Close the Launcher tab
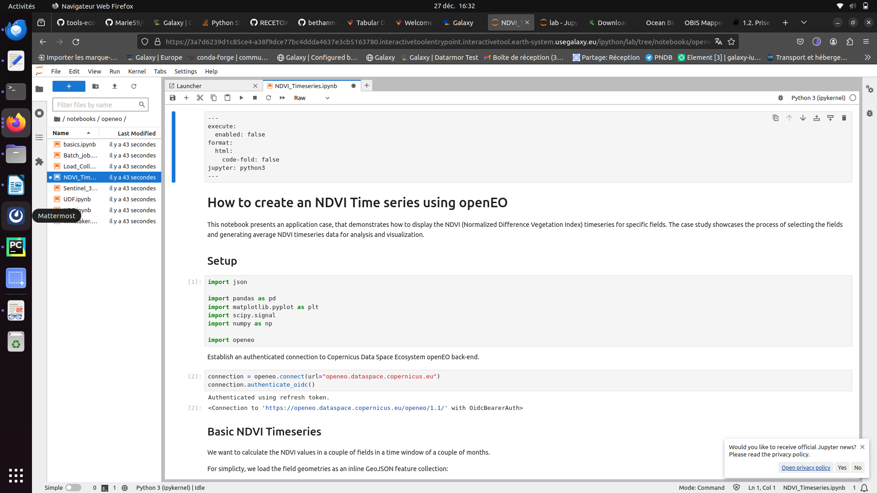The image size is (877, 493). pyautogui.click(x=255, y=86)
